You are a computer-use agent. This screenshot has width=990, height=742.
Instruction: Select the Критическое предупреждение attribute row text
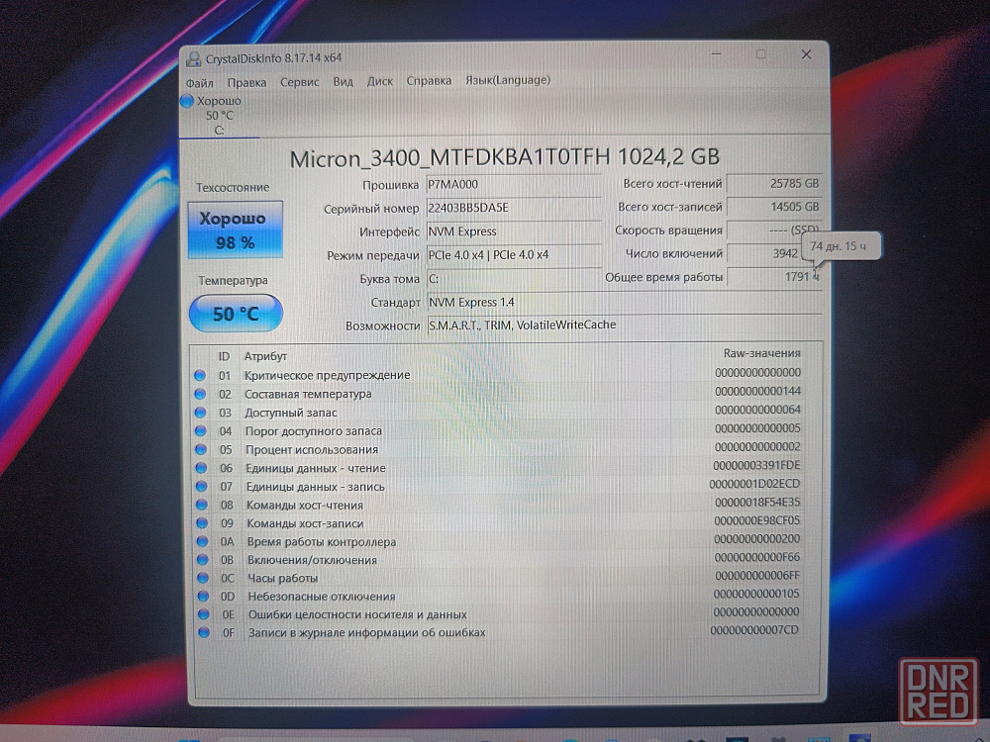tap(327, 375)
